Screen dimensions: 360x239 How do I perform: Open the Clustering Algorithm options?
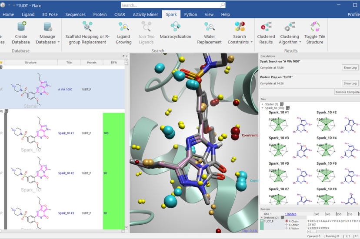[x=290, y=33]
